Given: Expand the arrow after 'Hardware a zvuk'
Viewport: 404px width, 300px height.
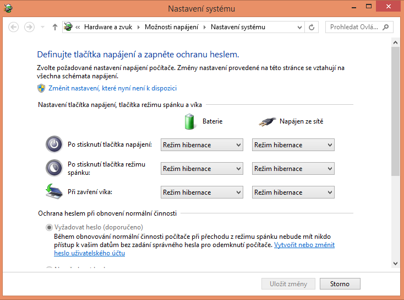Looking at the screenshot, I should click(139, 27).
